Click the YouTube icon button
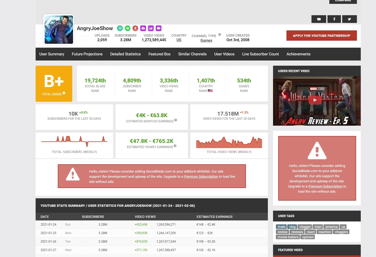The image size is (376, 257). [319, 19]
